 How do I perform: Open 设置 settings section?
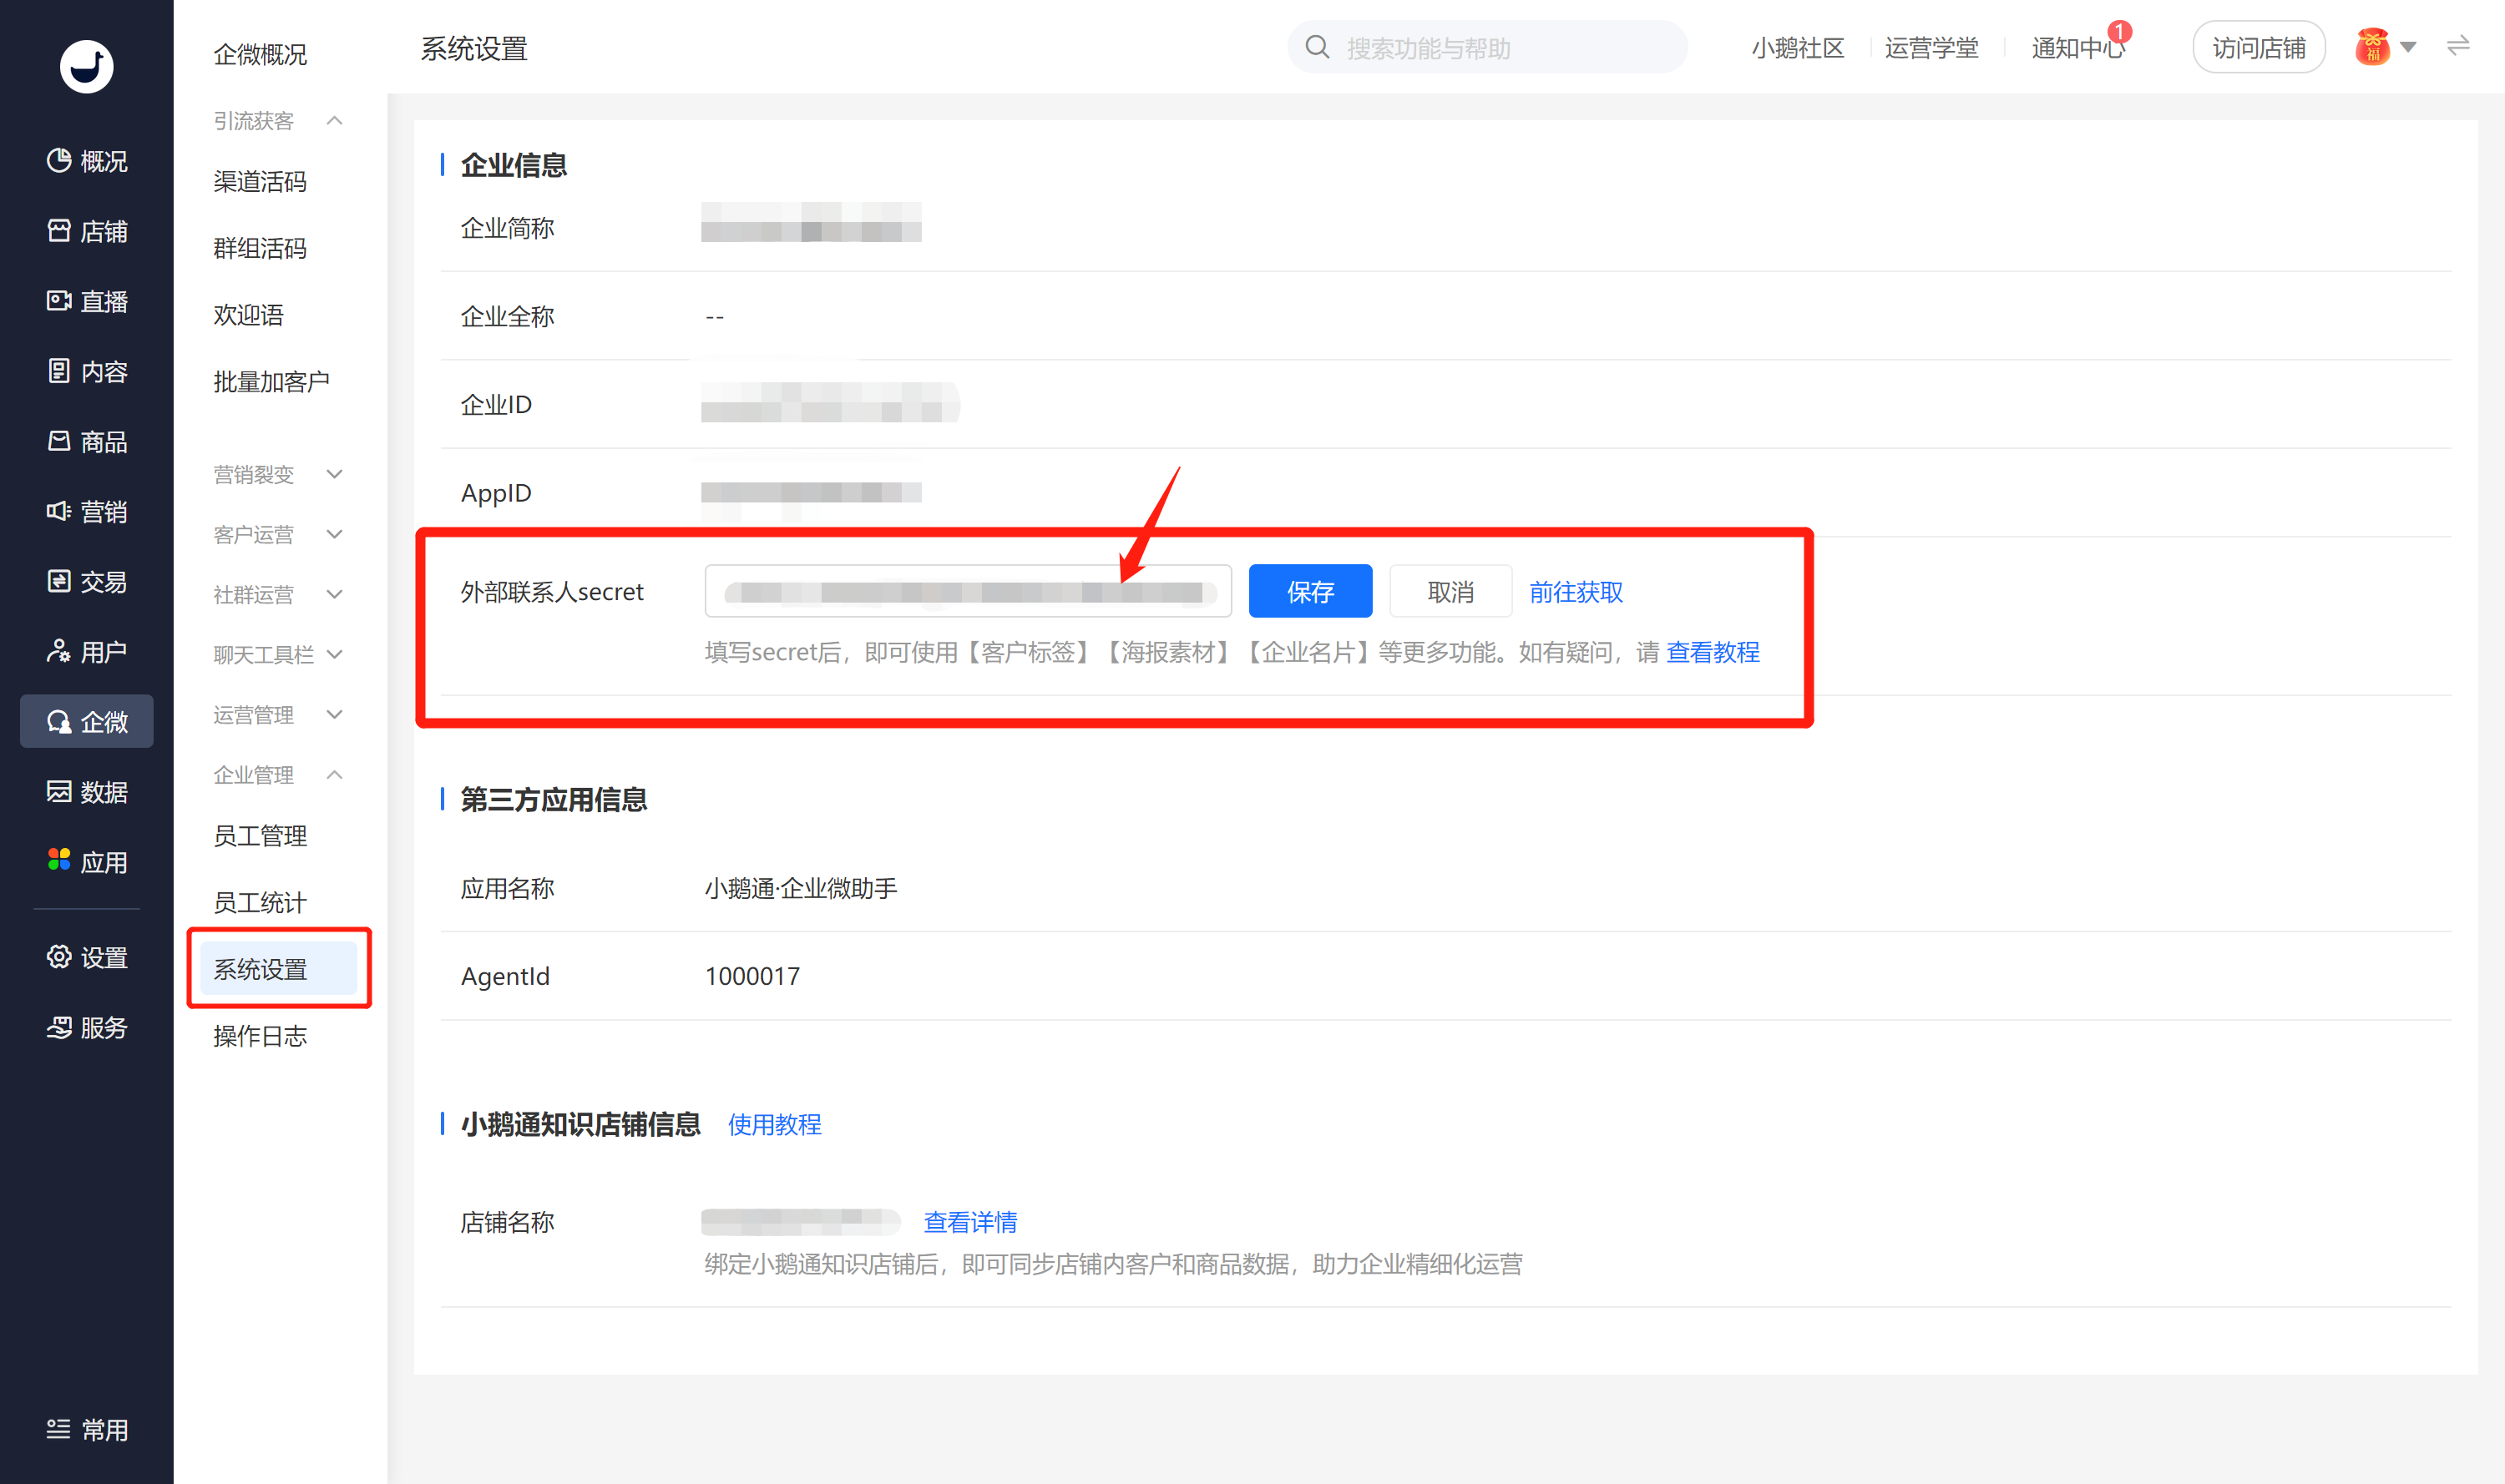87,957
